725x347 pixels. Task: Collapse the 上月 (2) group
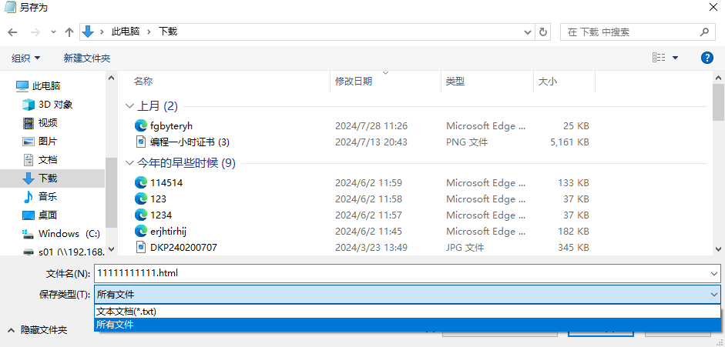tap(129, 107)
